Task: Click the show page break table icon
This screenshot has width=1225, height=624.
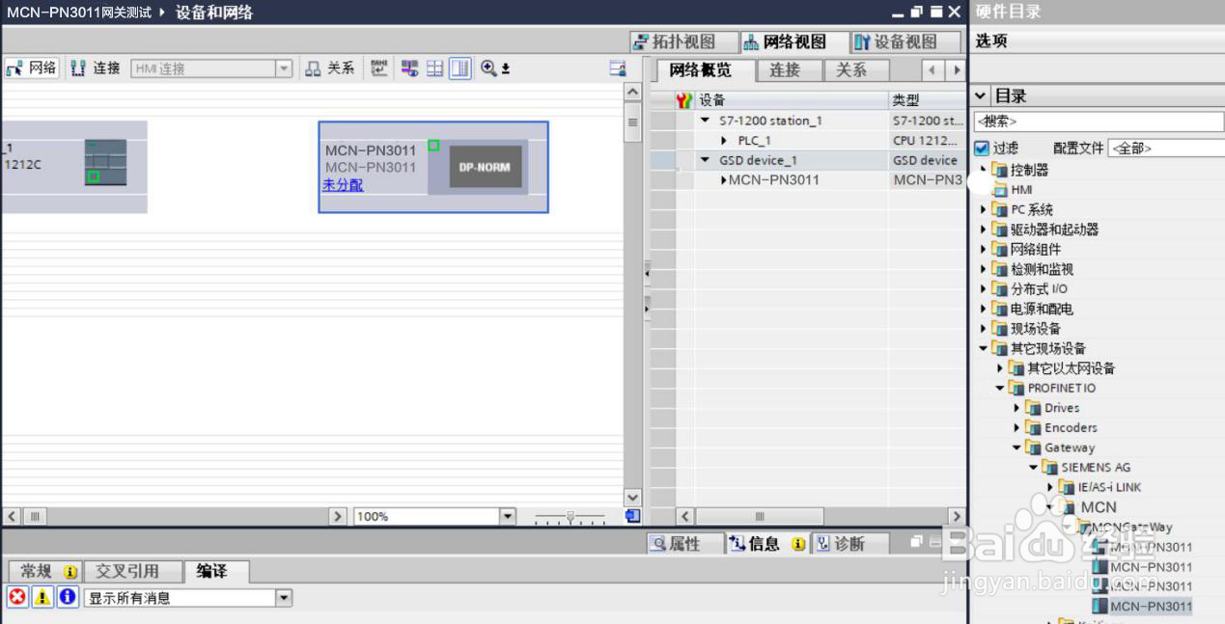Action: click(x=435, y=68)
